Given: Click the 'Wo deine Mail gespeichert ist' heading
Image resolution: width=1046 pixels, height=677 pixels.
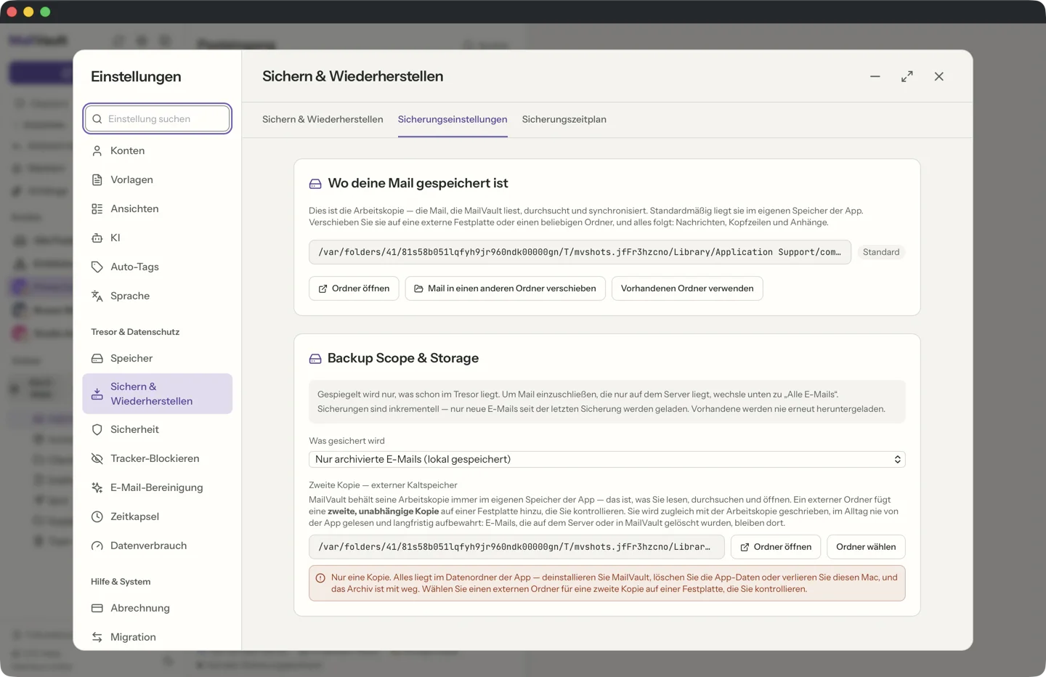Looking at the screenshot, I should tap(418, 183).
